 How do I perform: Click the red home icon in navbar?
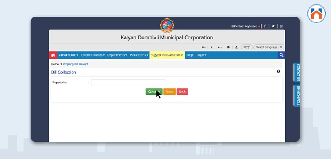[53, 55]
